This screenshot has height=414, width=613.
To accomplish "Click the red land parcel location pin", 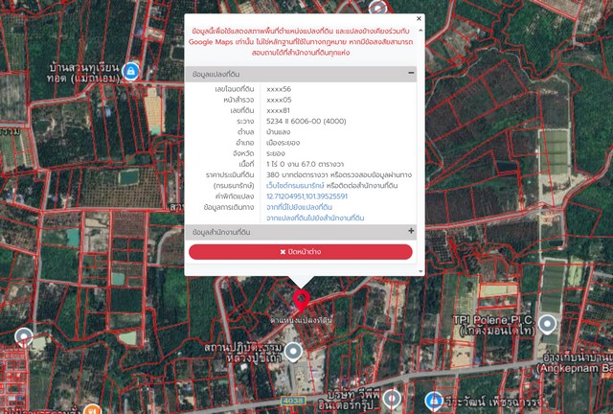I will click(x=302, y=298).
